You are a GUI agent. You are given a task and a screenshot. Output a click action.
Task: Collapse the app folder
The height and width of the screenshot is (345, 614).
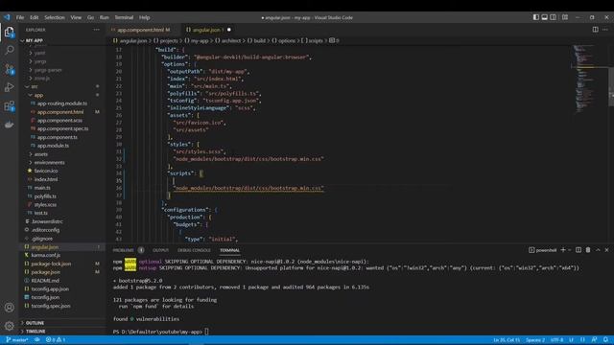point(38,95)
